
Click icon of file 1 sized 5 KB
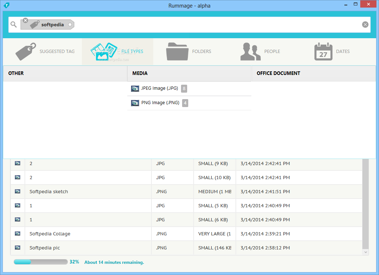point(17,205)
